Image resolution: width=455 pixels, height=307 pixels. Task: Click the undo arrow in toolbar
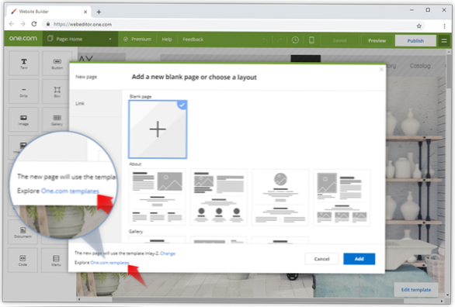[x=265, y=40]
